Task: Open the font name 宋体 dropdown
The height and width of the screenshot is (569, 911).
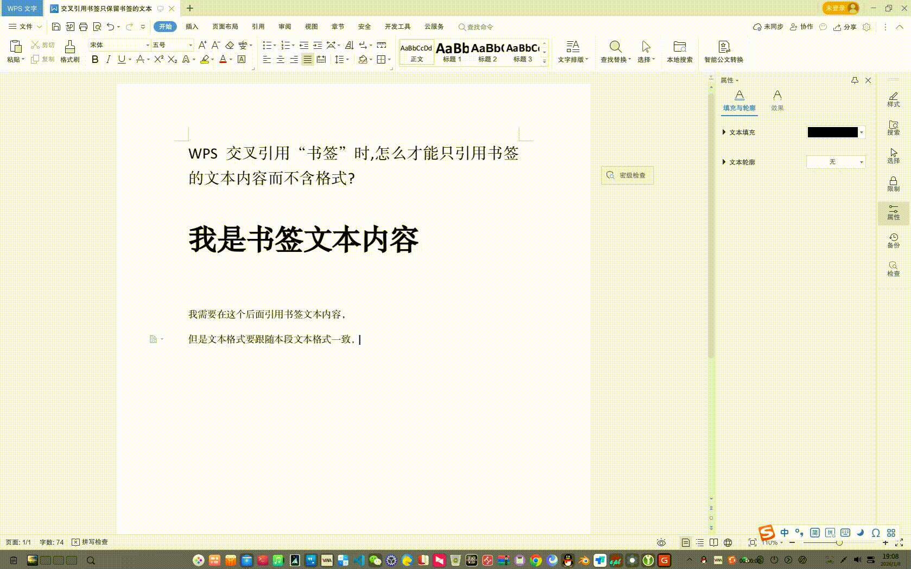Action: (147, 45)
